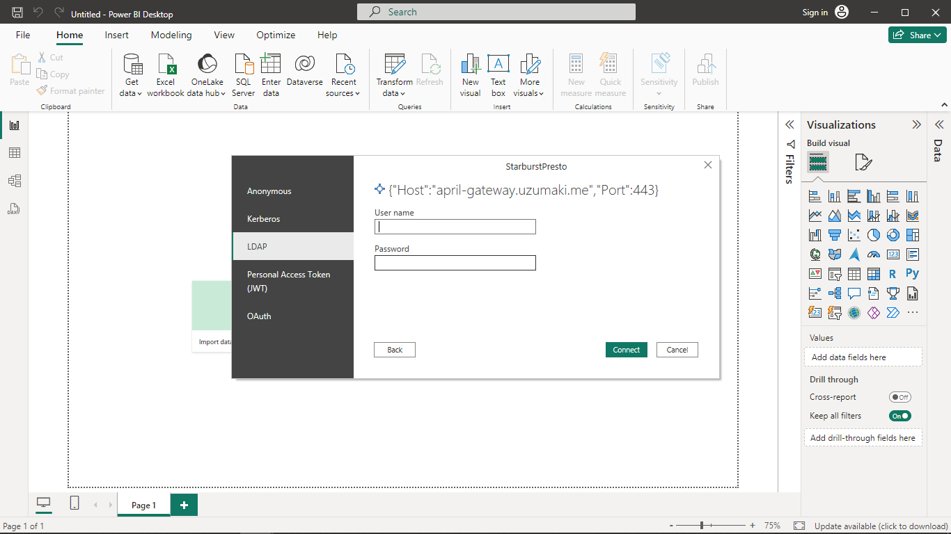The height and width of the screenshot is (534, 951).
Task: Open the Table view in left sidebar
Action: [x=14, y=153]
